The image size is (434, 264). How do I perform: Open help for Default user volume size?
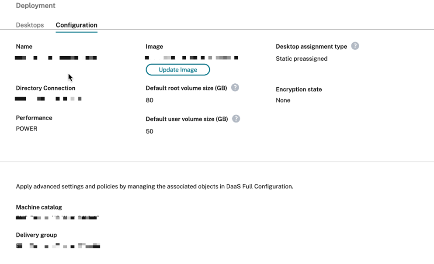(236, 119)
